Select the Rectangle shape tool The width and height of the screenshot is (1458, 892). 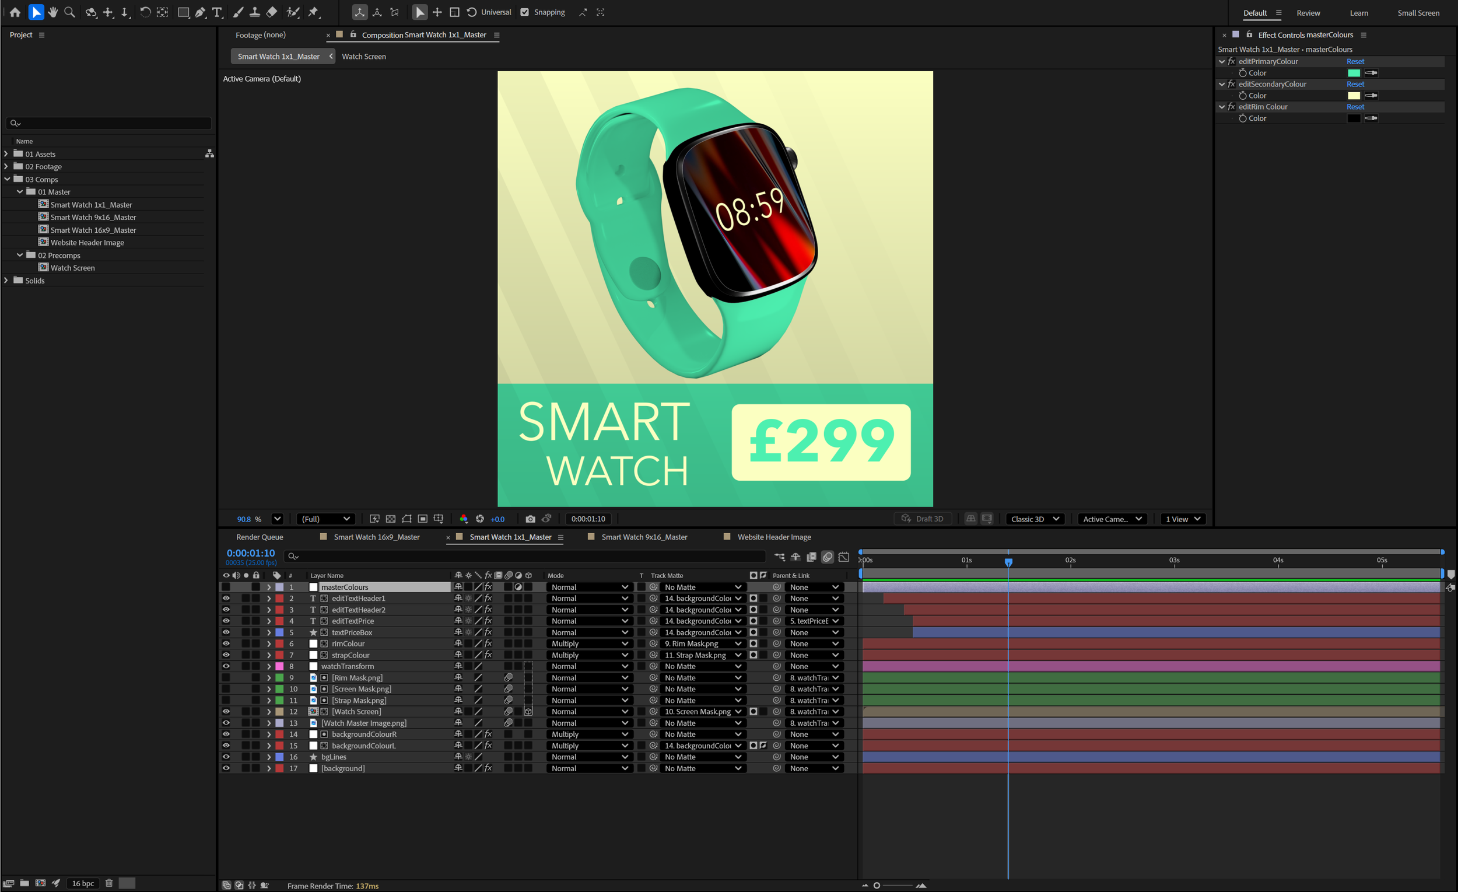[183, 12]
